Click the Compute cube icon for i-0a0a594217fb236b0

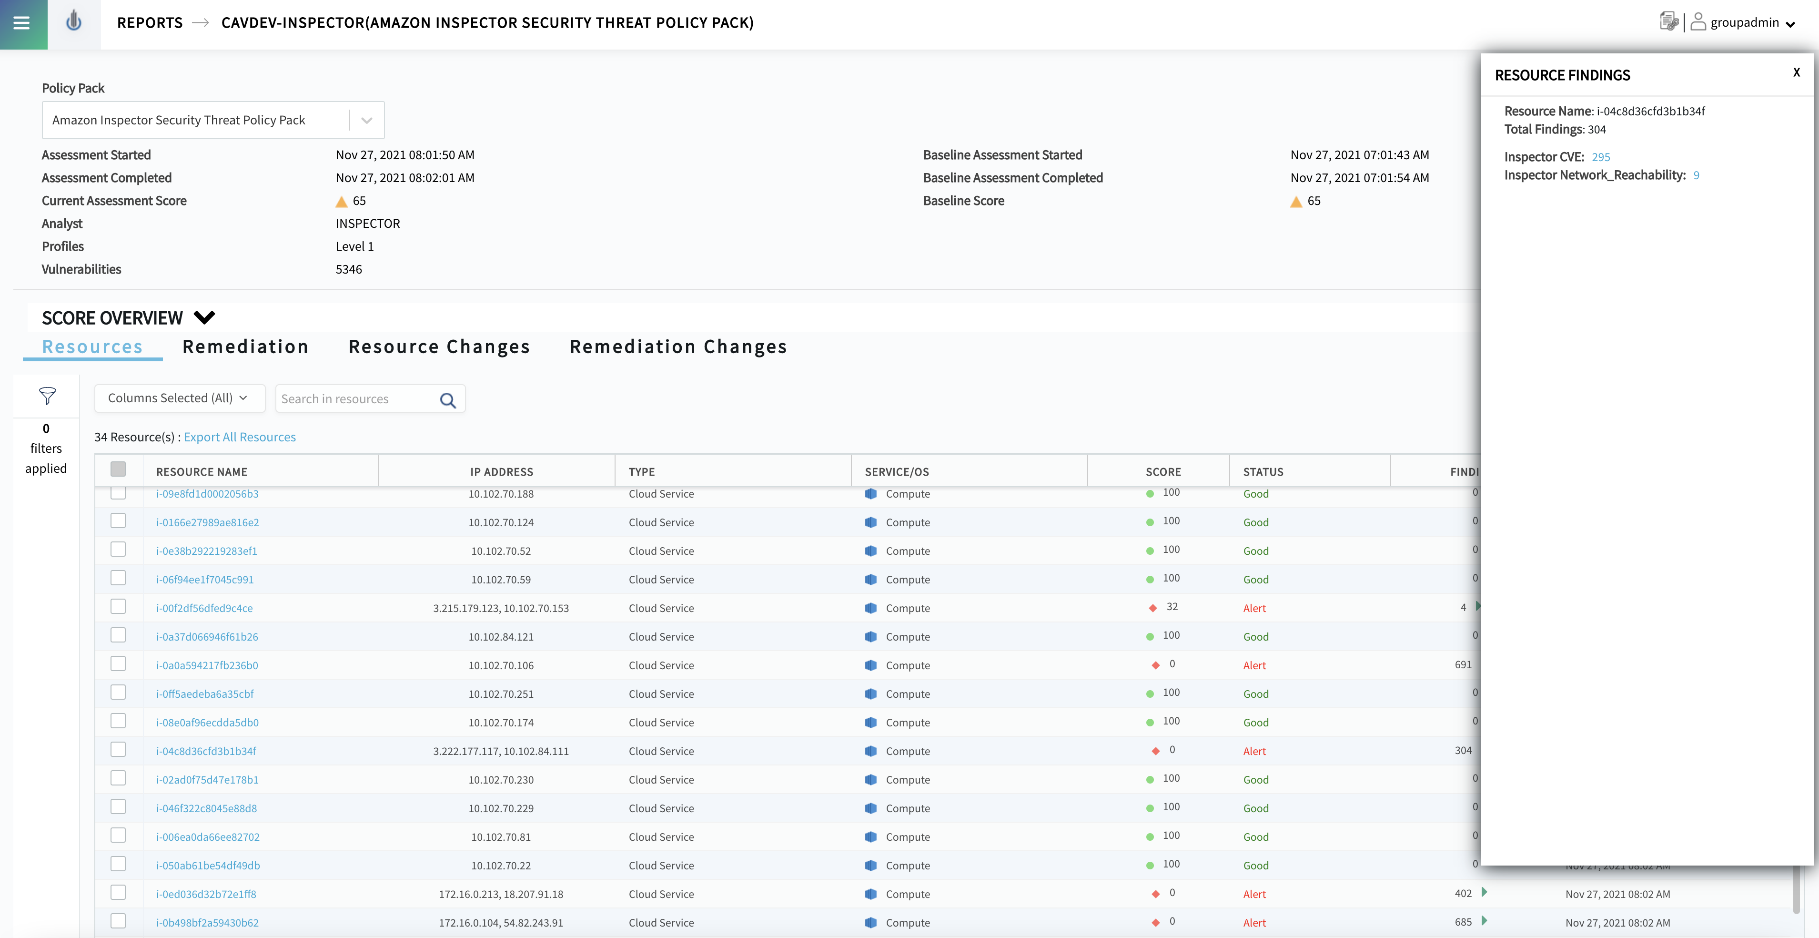(x=870, y=665)
